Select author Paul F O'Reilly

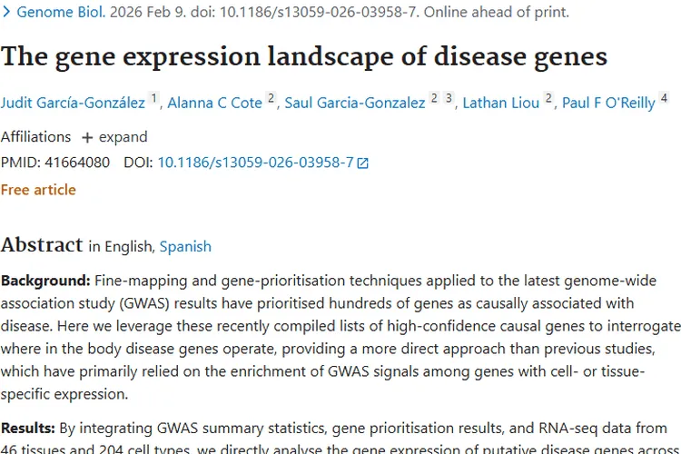coord(608,103)
